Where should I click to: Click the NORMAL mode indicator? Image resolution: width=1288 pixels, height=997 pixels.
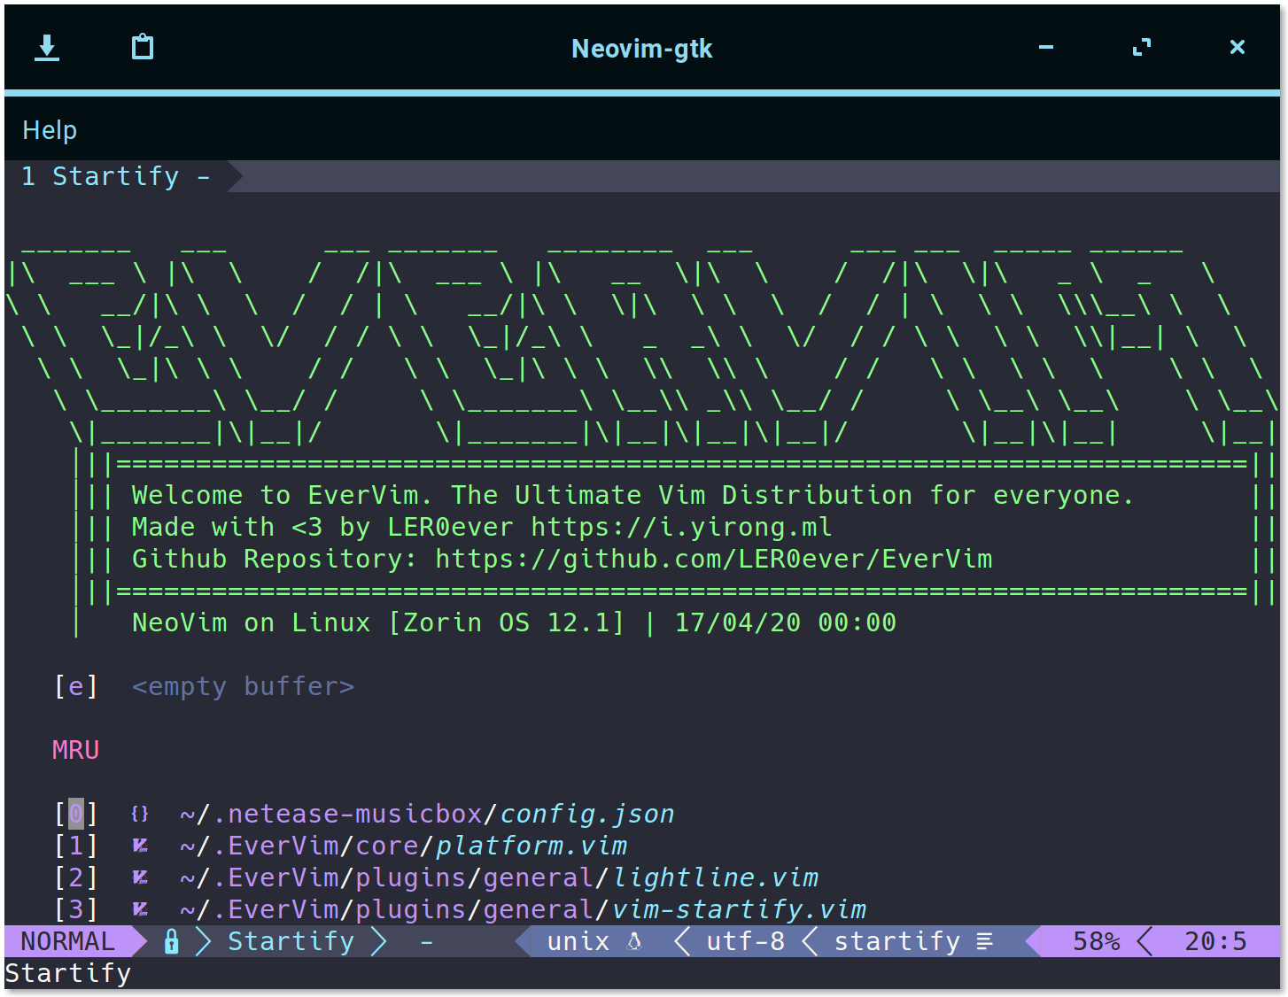[x=68, y=941]
